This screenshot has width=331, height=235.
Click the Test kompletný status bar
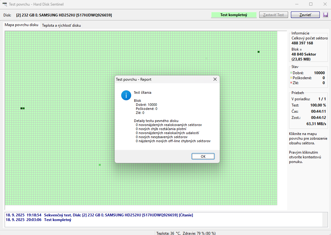point(234,15)
